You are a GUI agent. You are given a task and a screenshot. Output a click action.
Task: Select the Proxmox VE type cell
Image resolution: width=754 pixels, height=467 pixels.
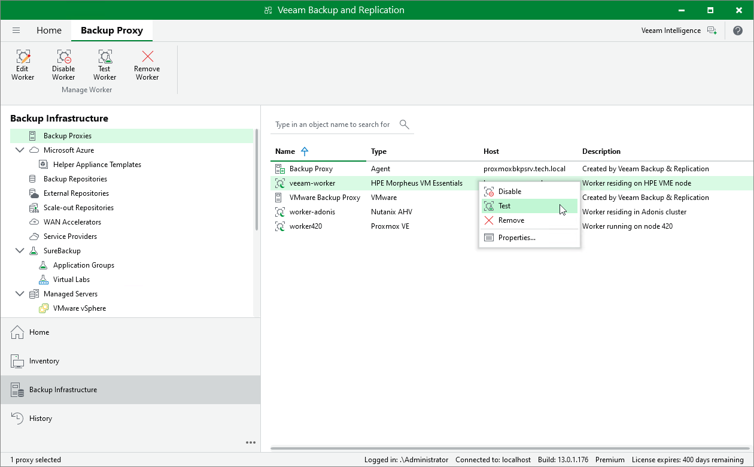point(390,226)
